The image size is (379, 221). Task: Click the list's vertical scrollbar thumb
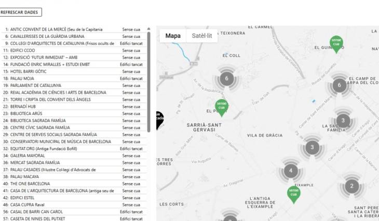(148, 82)
